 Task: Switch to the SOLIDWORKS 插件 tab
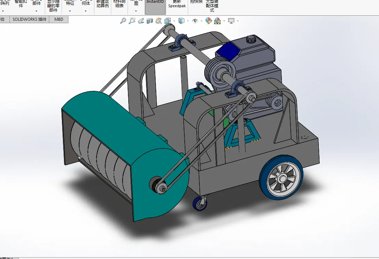[29, 19]
